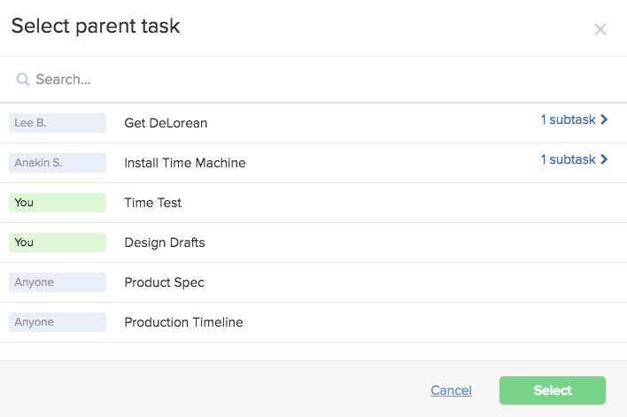Image resolution: width=627 pixels, height=417 pixels.
Task: Select the Get DeLorean task row
Action: [x=313, y=123]
